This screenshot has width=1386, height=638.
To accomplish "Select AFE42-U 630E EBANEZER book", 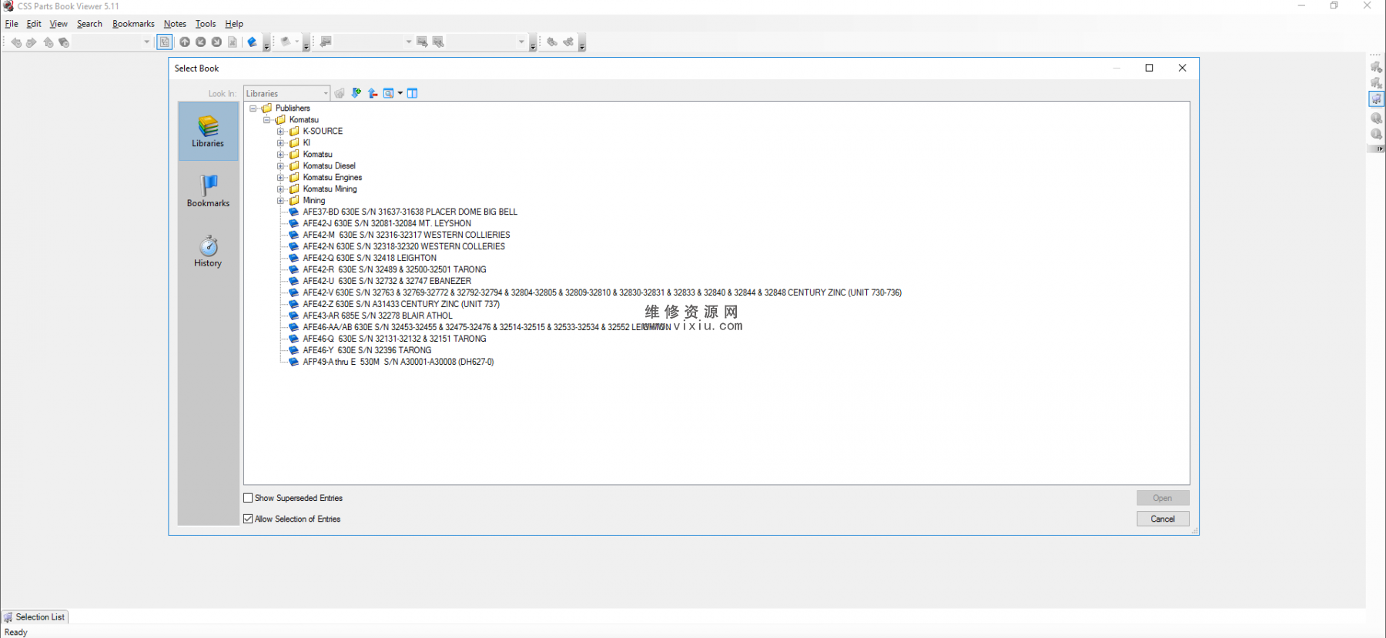I will pos(387,281).
